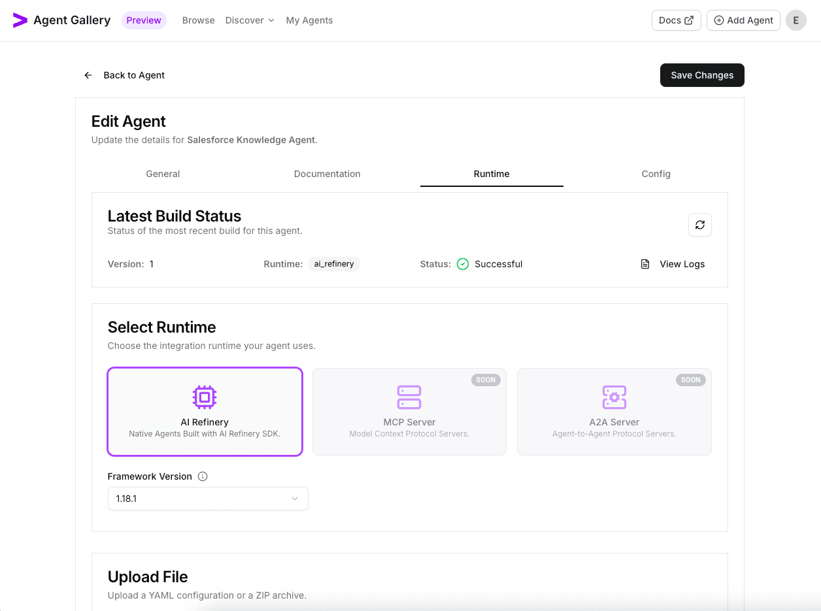The width and height of the screenshot is (821, 611).
Task: Click the refresh build status icon
Action: pyautogui.click(x=700, y=225)
